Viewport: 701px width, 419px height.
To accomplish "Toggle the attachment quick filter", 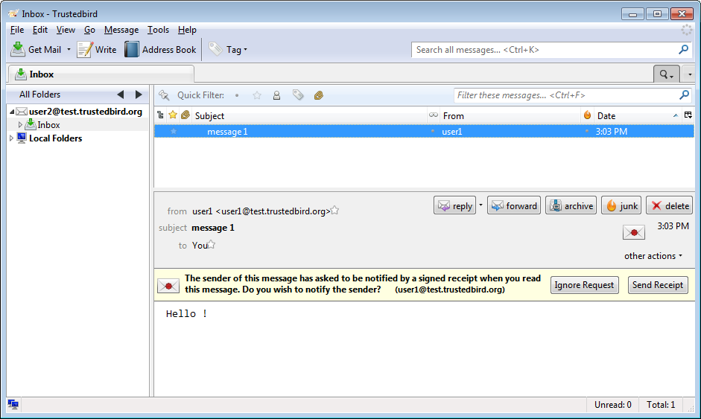I will pos(318,95).
